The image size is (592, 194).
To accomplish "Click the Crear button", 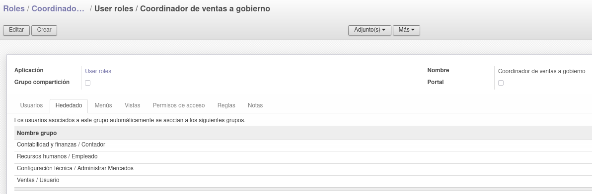I will click(x=44, y=30).
